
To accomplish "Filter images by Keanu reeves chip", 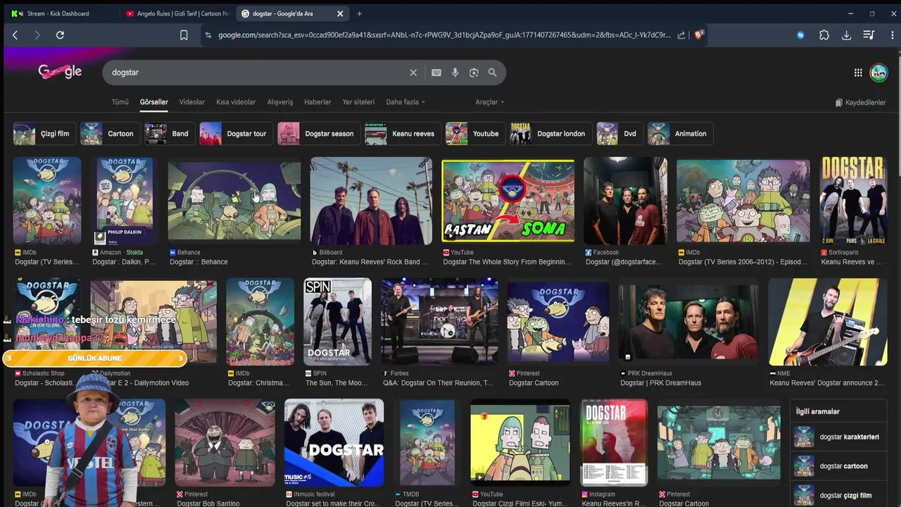I will (x=403, y=134).
